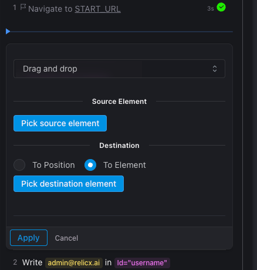Image resolution: width=257 pixels, height=270 pixels.
Task: Click the blue insertion line between steps
Action: coord(121,32)
